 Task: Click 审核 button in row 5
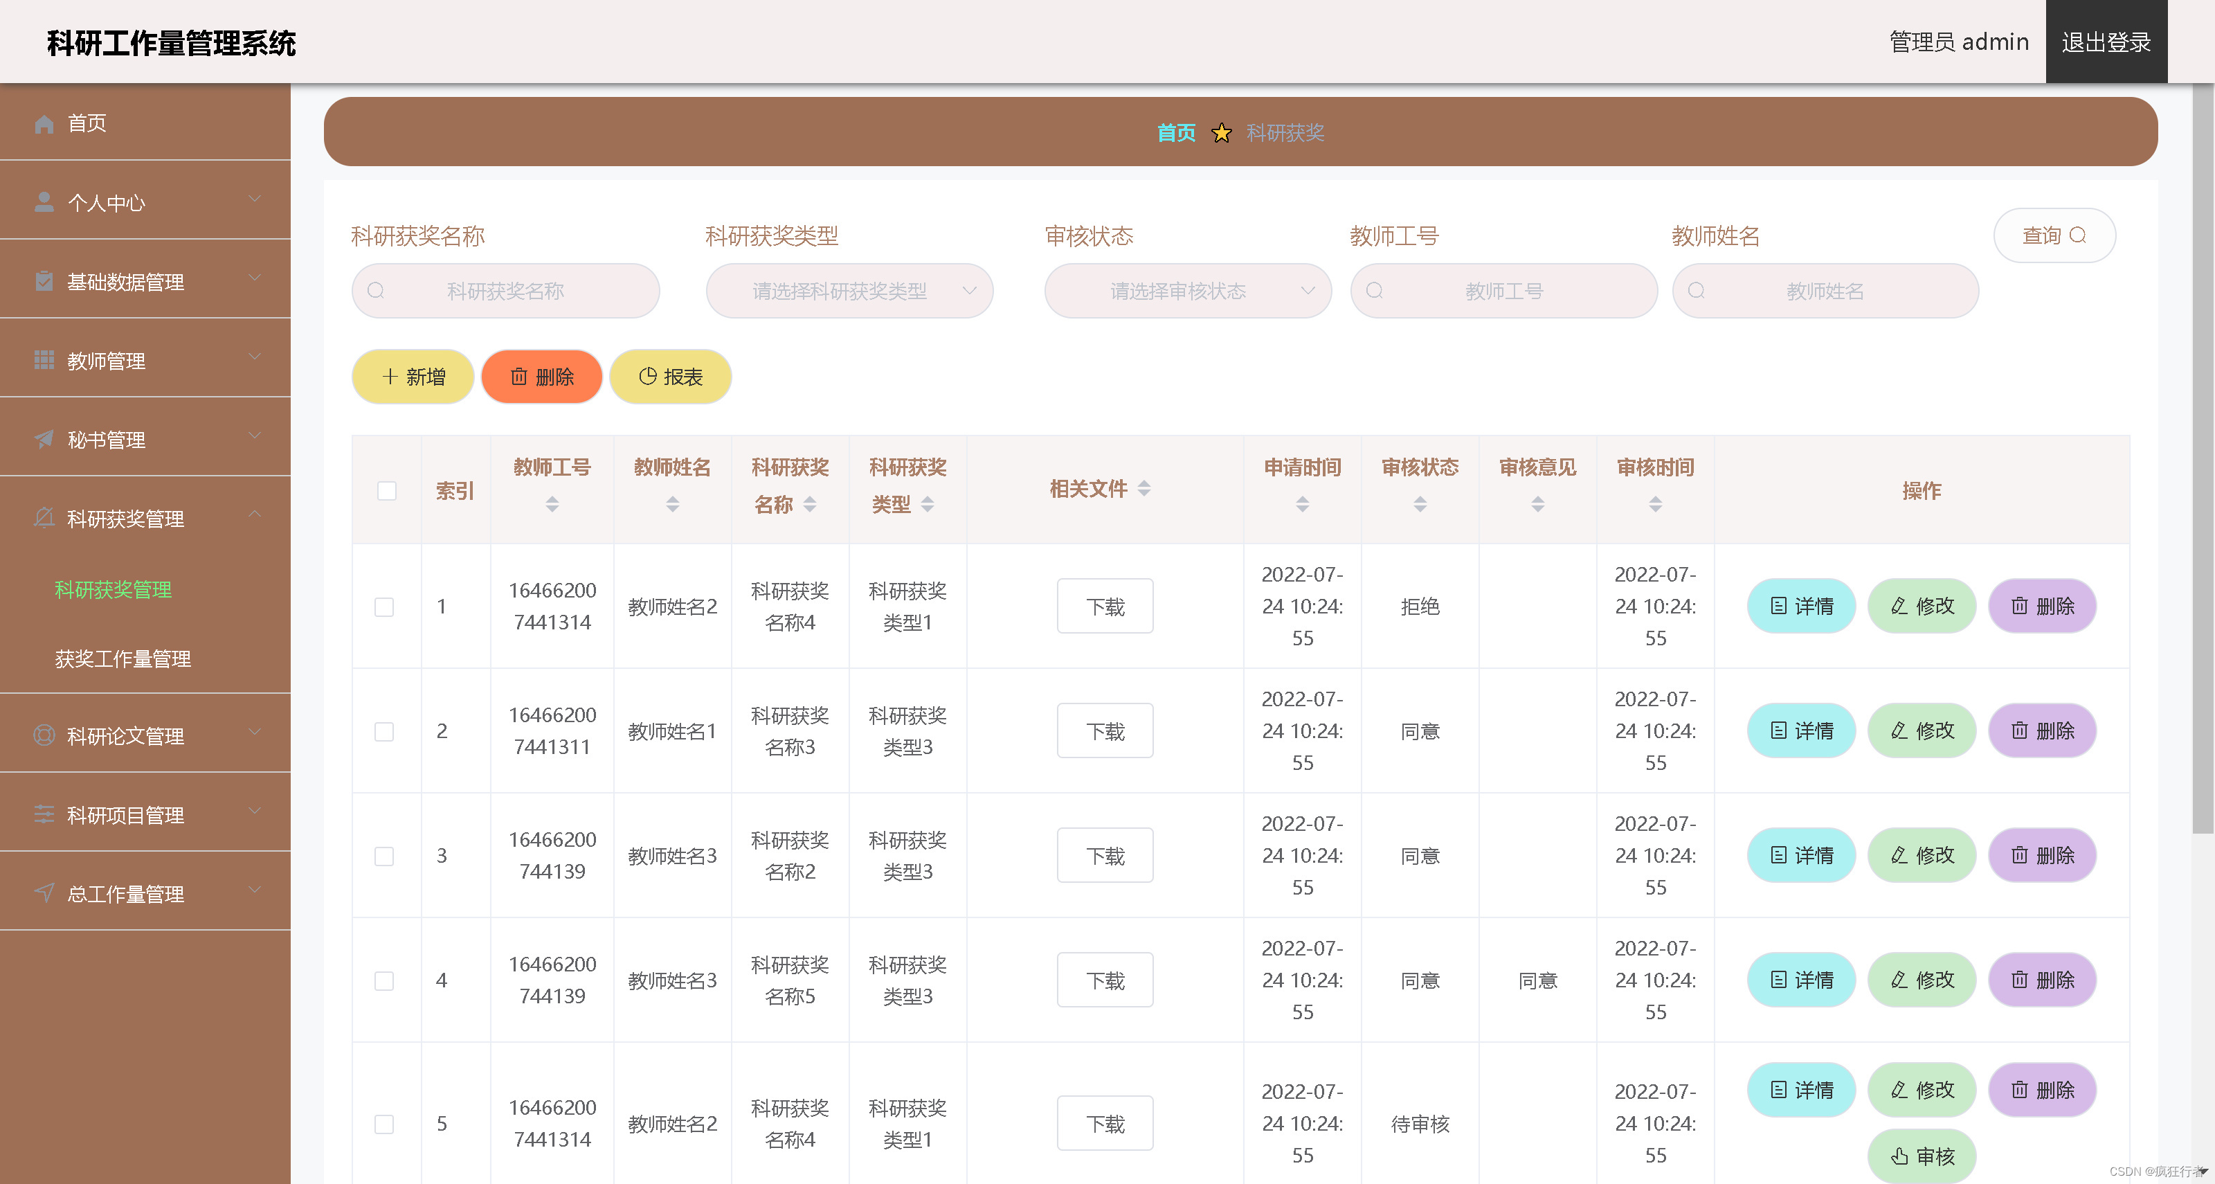pyautogui.click(x=1922, y=1156)
